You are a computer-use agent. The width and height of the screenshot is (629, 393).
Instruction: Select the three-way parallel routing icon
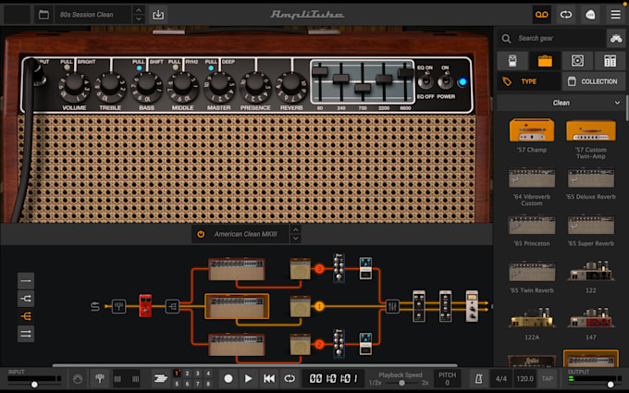pyautogui.click(x=26, y=316)
